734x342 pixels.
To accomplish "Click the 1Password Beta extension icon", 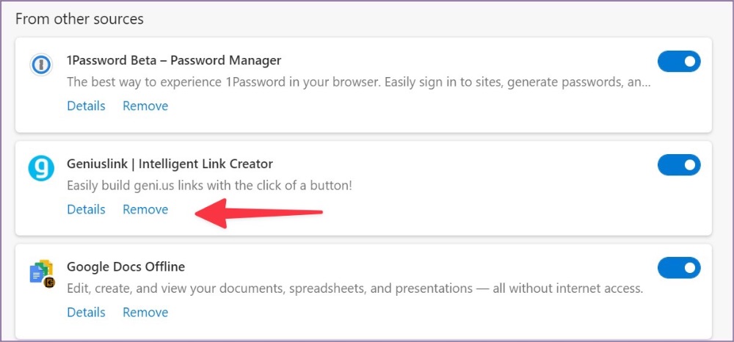I will [x=40, y=65].
